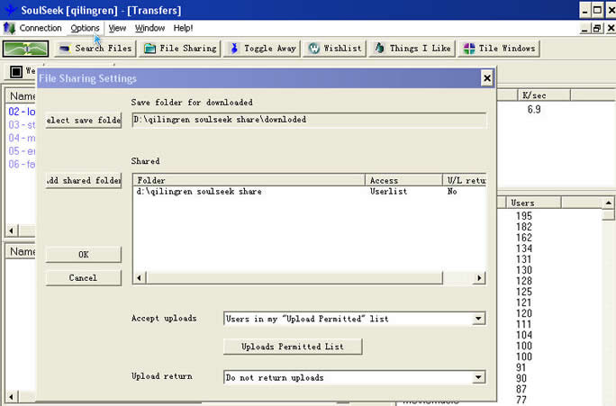
Task: Open the Uploads Permitted List
Action: click(x=293, y=347)
